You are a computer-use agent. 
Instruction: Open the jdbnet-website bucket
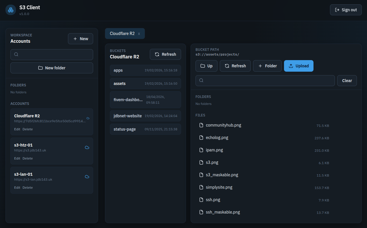(x=145, y=116)
